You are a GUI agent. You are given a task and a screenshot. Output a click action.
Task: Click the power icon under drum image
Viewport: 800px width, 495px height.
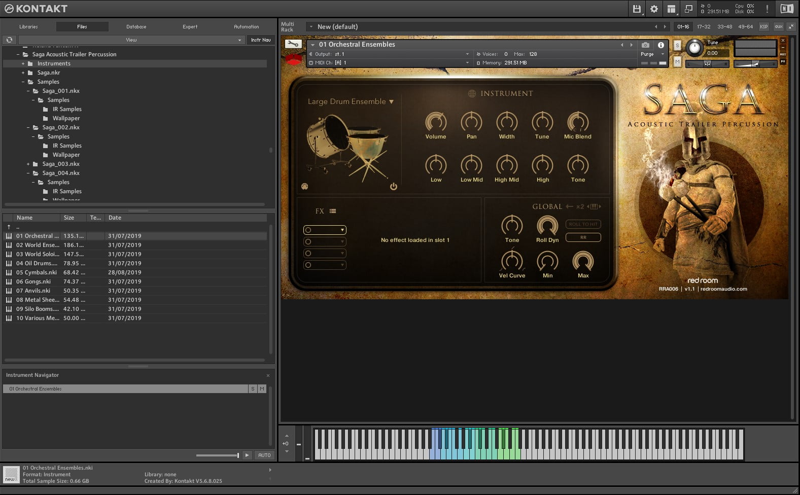tap(393, 187)
